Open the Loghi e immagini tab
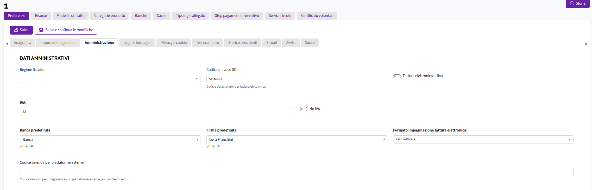This screenshot has width=592, height=190. point(137,43)
